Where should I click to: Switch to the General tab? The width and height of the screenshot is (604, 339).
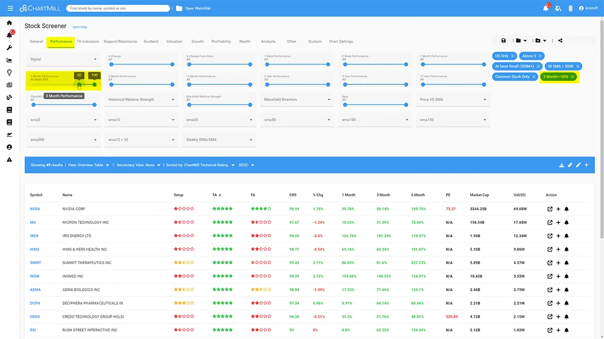point(36,41)
